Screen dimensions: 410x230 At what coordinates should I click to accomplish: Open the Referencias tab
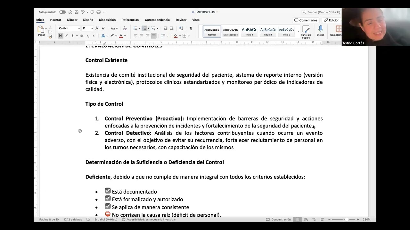[x=130, y=20]
